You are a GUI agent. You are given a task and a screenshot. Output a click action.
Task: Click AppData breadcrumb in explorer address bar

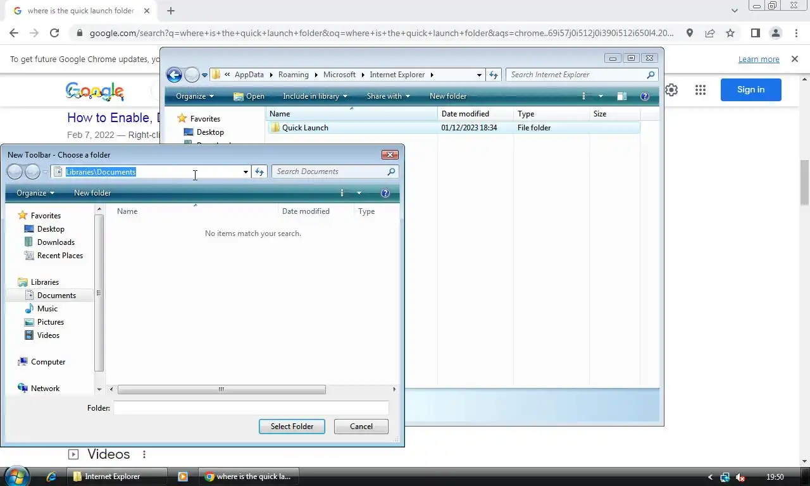point(249,75)
